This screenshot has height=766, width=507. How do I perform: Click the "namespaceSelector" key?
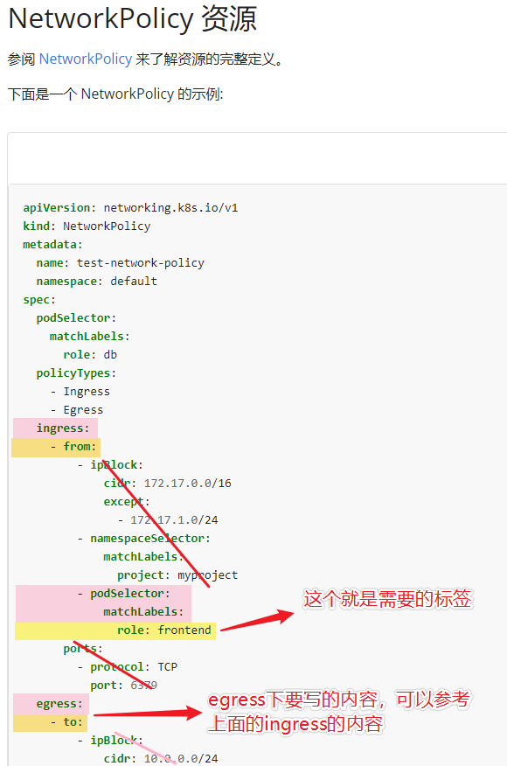[x=147, y=539]
